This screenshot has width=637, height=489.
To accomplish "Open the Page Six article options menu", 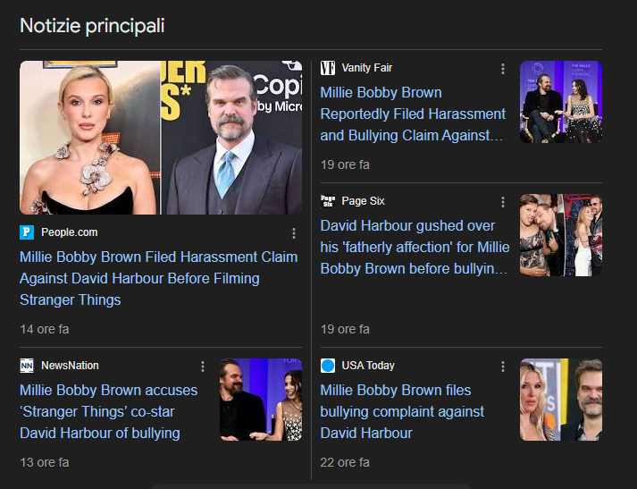I will click(503, 202).
